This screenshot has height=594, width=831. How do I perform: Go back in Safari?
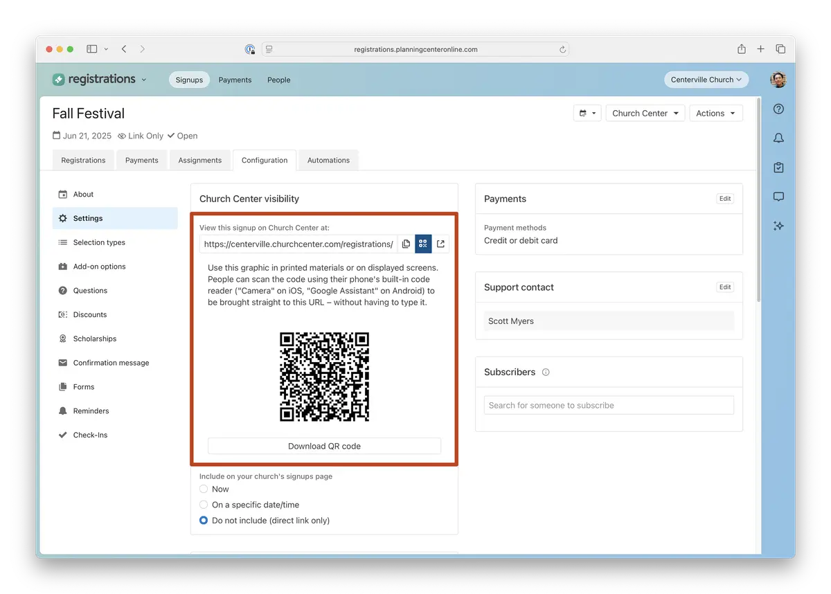click(x=124, y=49)
